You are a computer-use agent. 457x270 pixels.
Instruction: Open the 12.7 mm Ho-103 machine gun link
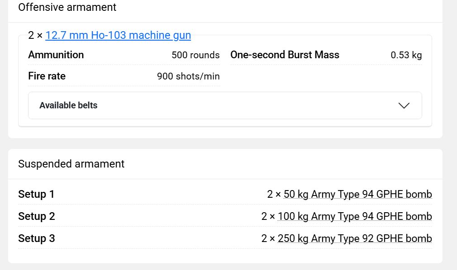pos(118,35)
